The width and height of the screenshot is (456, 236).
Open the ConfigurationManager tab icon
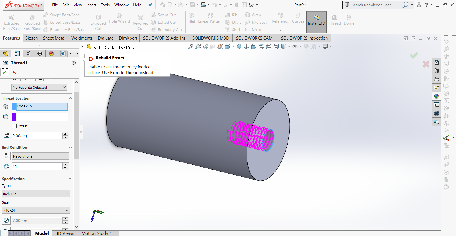pyautogui.click(x=28, y=54)
